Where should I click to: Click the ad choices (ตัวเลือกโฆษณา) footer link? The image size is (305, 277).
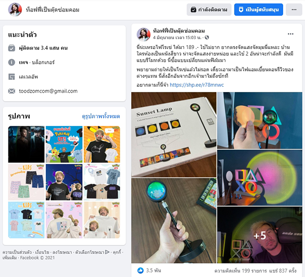coord(92,252)
